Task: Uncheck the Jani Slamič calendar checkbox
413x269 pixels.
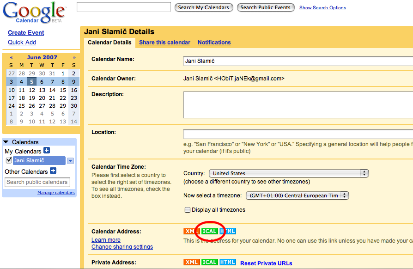Action: tap(8, 160)
